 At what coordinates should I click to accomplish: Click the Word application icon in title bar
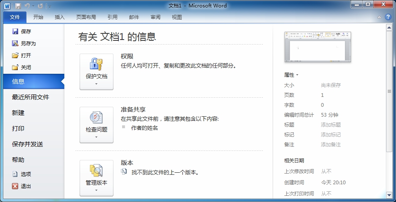[x=7, y=6]
